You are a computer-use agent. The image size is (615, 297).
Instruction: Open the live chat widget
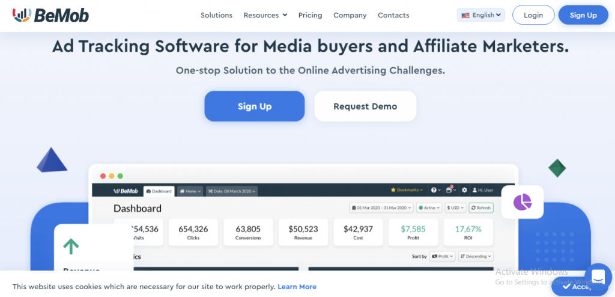pyautogui.click(x=598, y=276)
